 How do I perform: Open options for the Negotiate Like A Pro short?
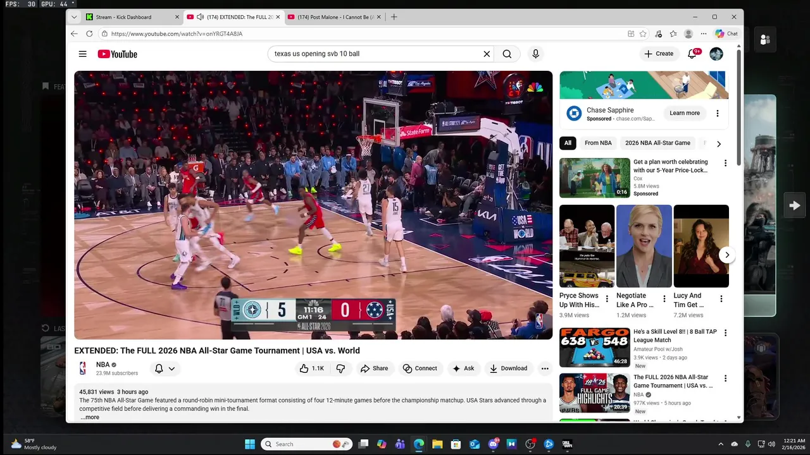(x=664, y=299)
